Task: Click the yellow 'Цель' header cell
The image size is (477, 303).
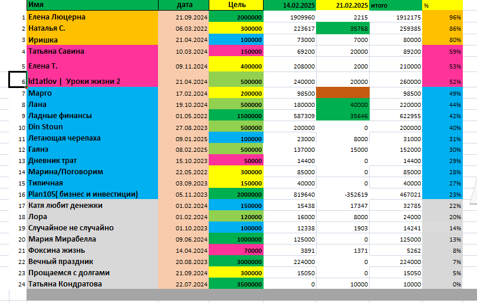Action: pyautogui.click(x=236, y=5)
